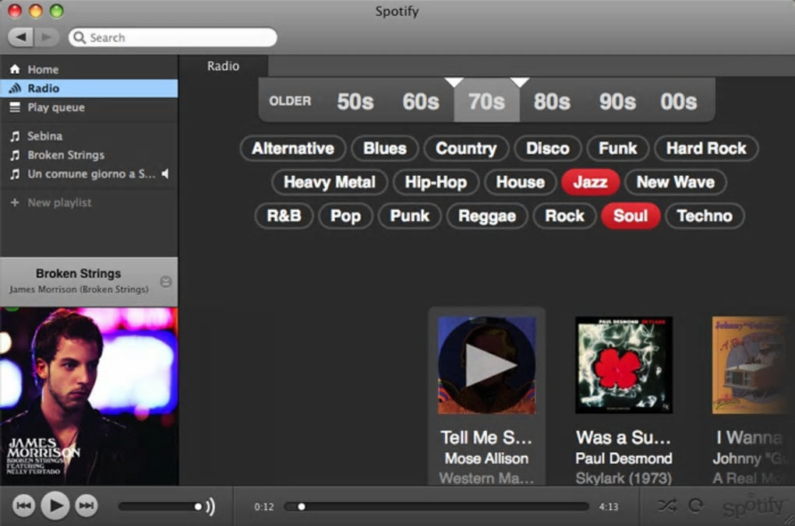Viewport: 795px width, 526px height.
Task: Toggle the Blues genre
Action: [x=385, y=149]
